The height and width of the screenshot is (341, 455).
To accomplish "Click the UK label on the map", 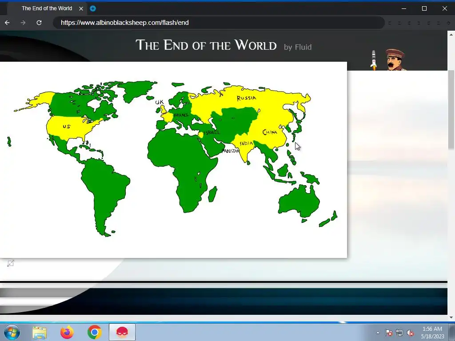I will [160, 102].
